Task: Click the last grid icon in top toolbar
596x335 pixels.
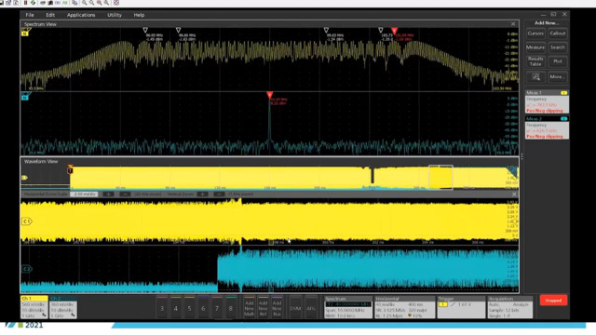Action: (x=116, y=3)
